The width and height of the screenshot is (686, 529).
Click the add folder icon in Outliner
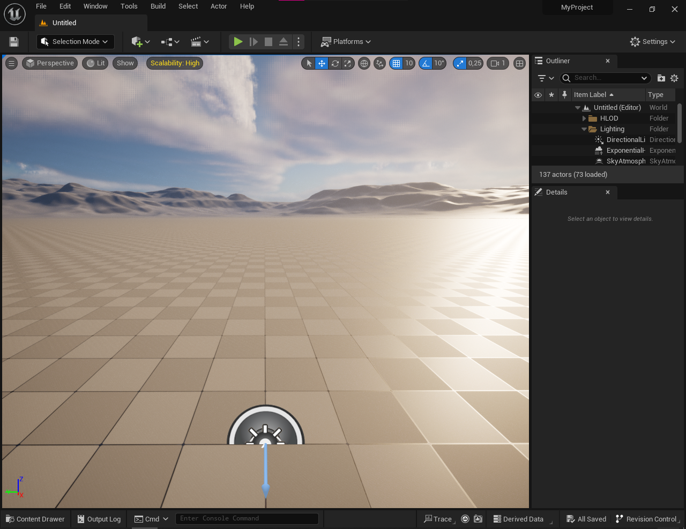(661, 78)
